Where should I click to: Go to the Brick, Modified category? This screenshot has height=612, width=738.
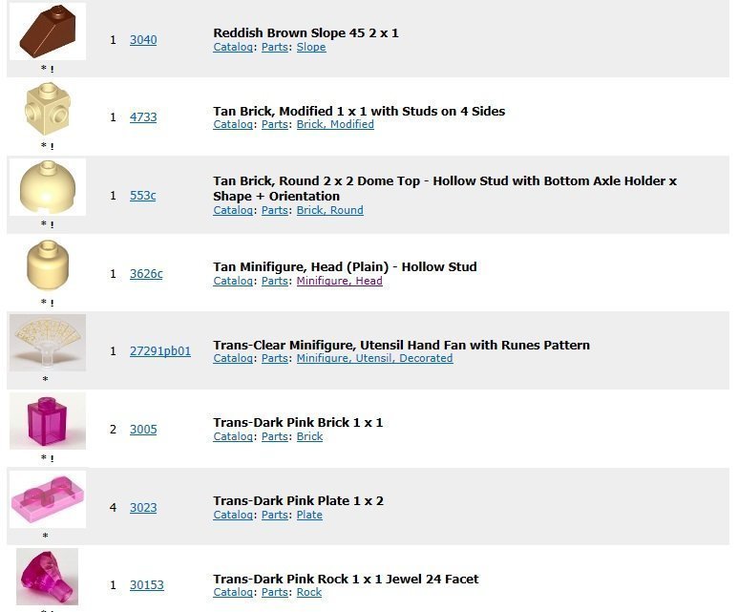coord(335,124)
